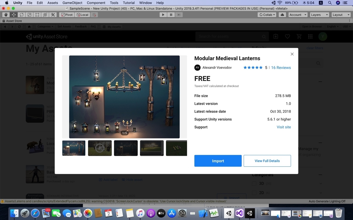Select the combined Transform tool

[45, 15]
